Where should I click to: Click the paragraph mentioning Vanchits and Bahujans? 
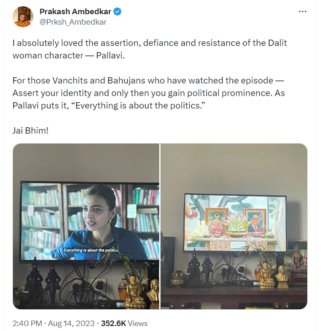click(x=149, y=93)
